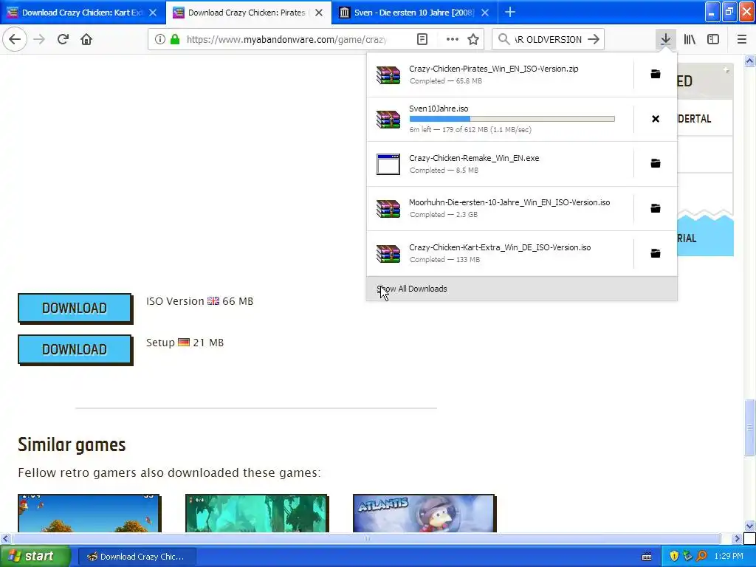The image size is (756, 567).
Task: Open the Atlantis game thumbnail
Action: 424,513
